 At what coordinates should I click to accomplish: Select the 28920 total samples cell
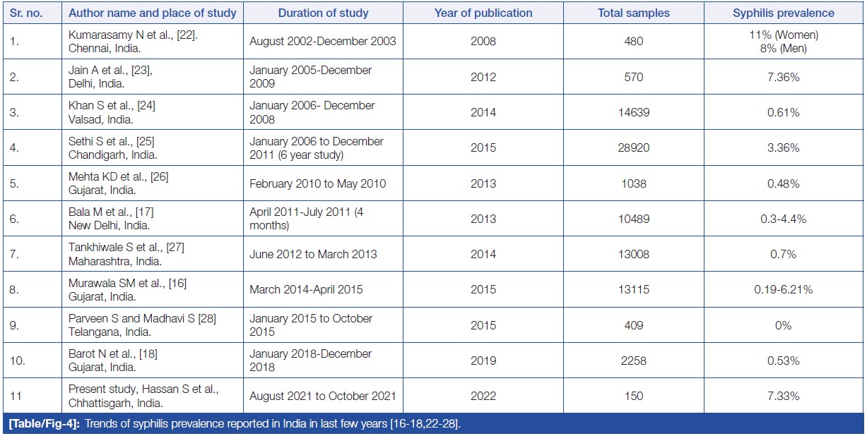(634, 148)
